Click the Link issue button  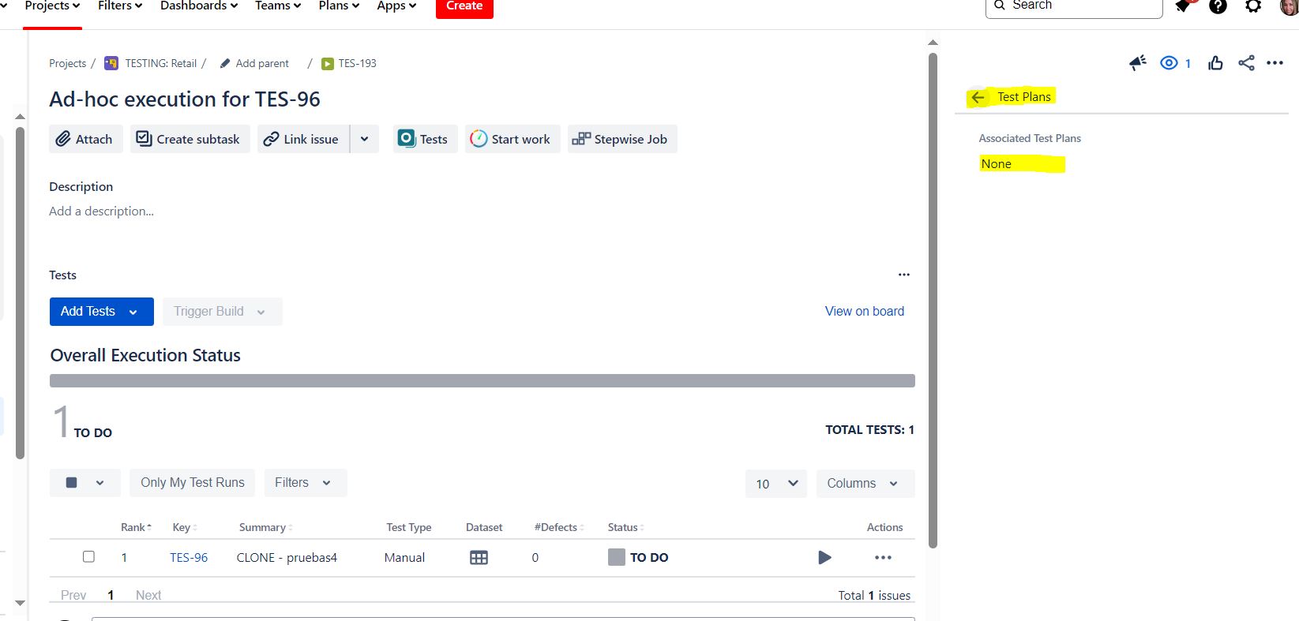click(x=303, y=139)
